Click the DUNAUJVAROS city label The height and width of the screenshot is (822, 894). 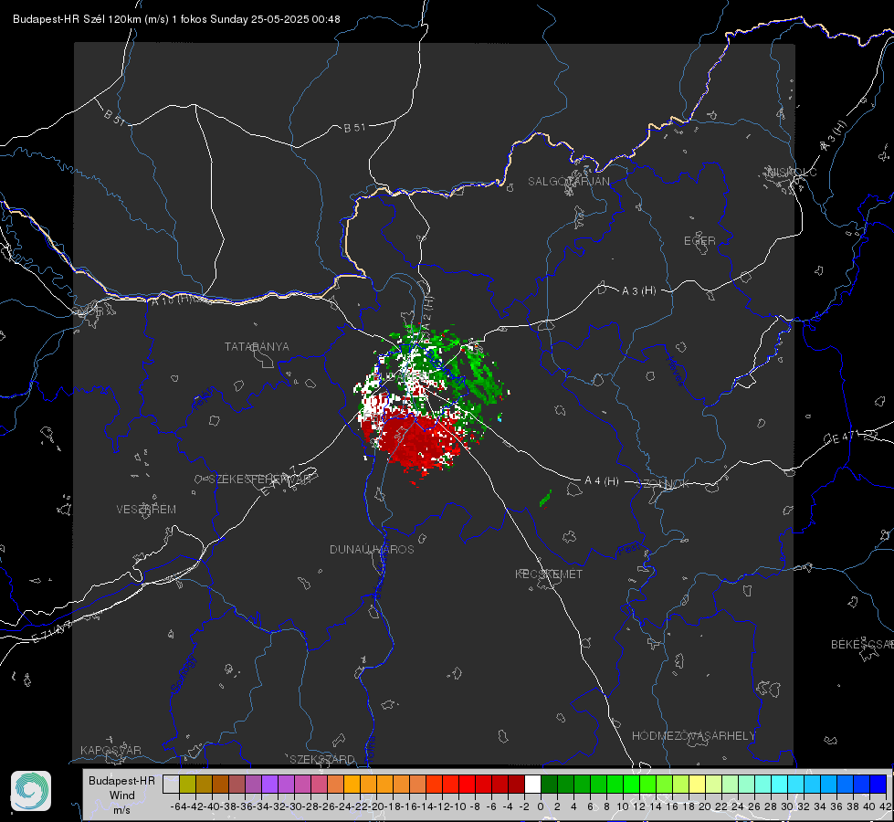[x=372, y=549]
